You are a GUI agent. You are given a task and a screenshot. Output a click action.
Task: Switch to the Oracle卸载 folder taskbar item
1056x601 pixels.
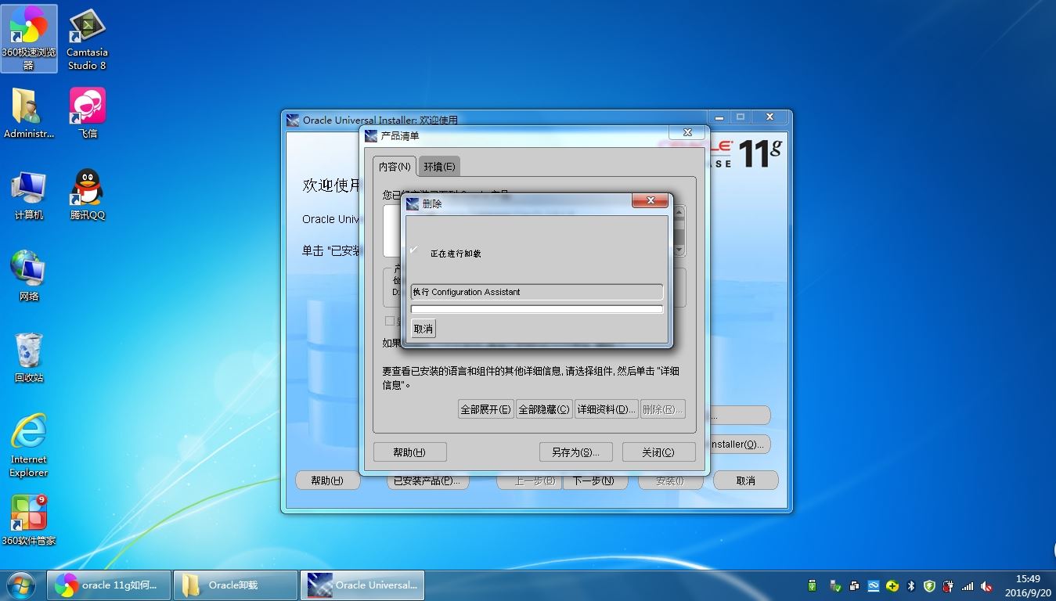[x=236, y=585]
